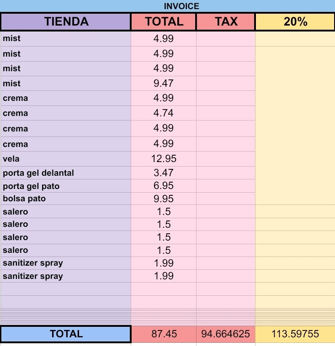
Task: Select the TOTAL column header cell
Action: point(164,21)
